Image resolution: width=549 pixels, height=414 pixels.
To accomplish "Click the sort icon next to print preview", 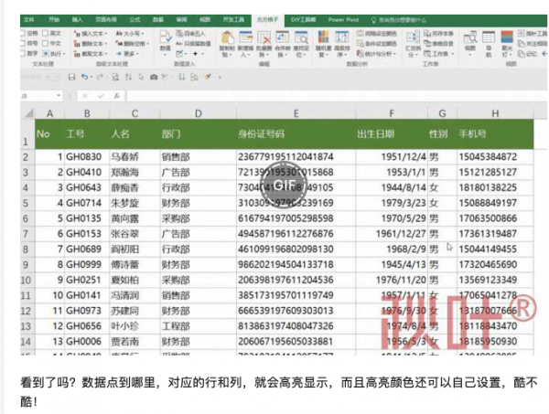I will pyautogui.click(x=128, y=77).
